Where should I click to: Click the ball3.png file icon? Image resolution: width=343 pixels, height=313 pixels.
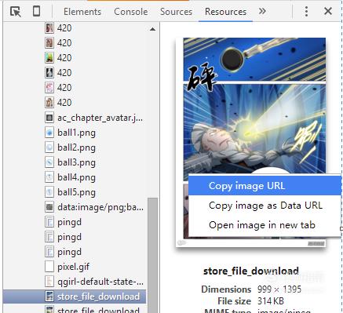(x=49, y=162)
